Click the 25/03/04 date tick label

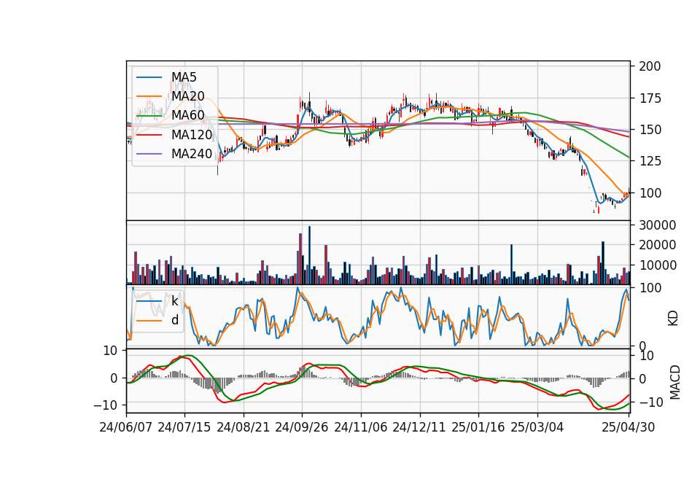pos(537,427)
